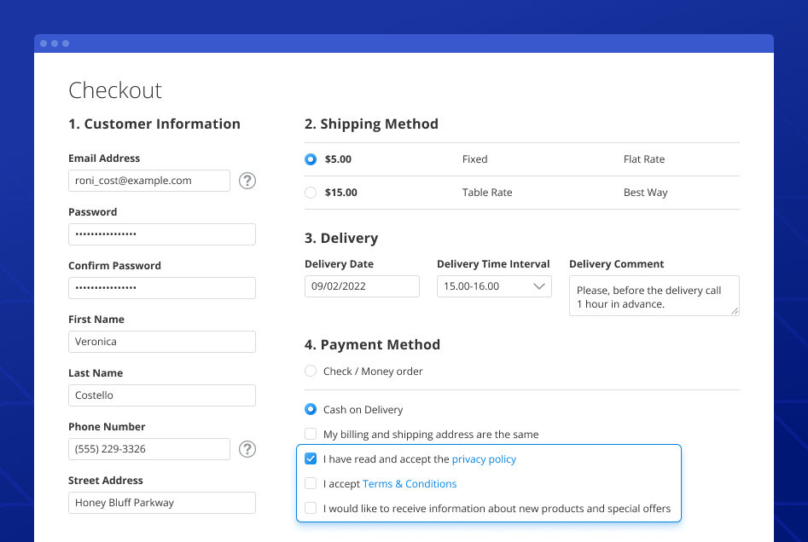This screenshot has height=542, width=808.
Task: Open the Terms & Conditions link
Action: click(410, 483)
